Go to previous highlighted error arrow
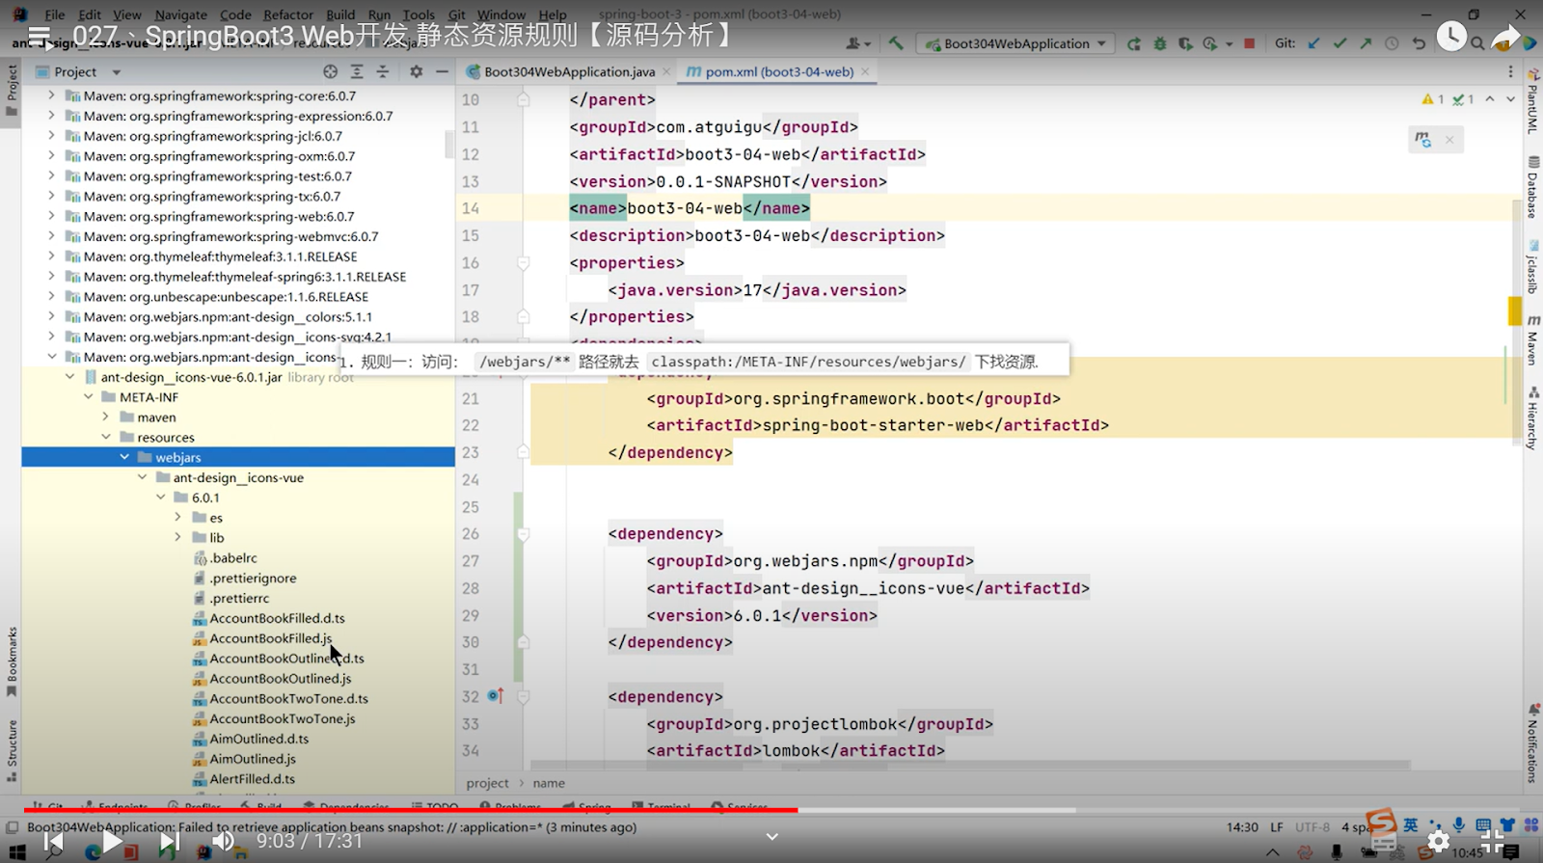 [x=1490, y=99]
